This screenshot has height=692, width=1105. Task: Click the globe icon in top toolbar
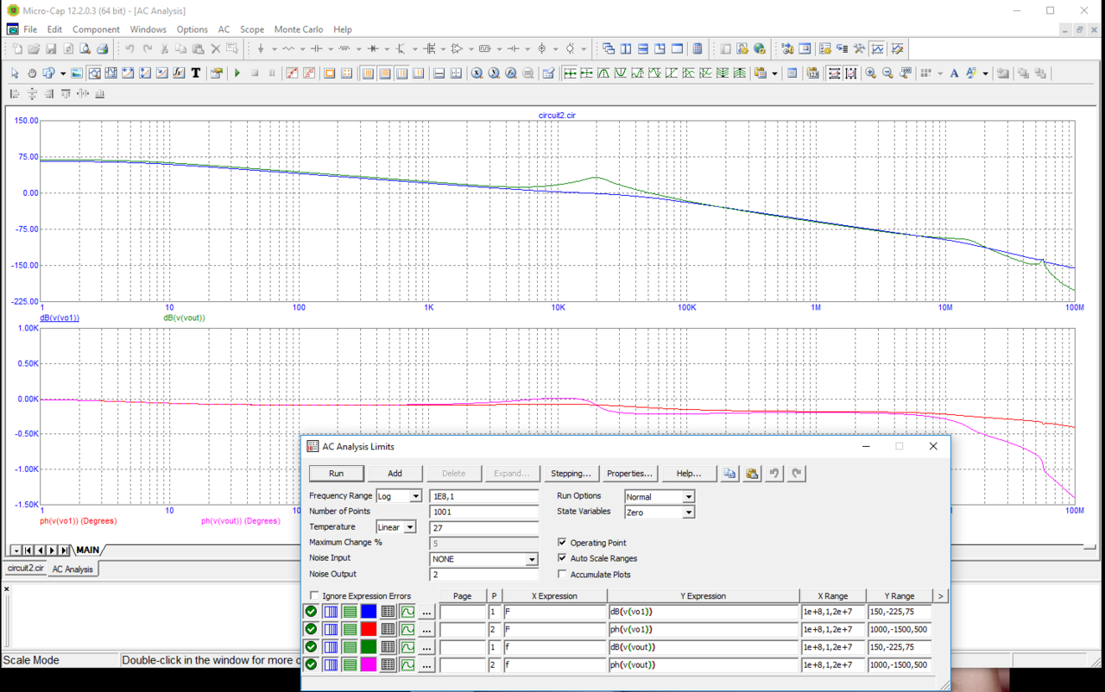pos(760,49)
